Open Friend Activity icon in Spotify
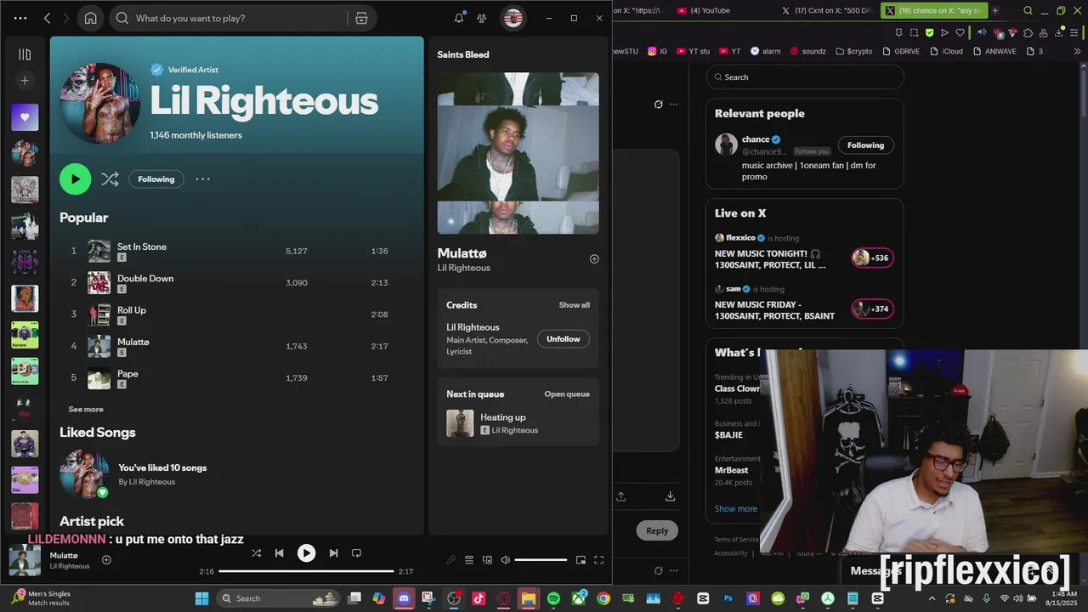1088x612 pixels. pos(482,18)
